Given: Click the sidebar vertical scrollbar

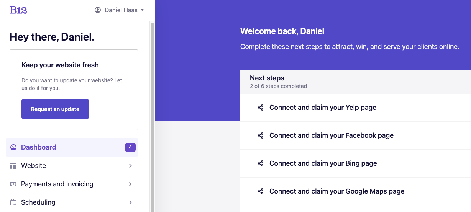Looking at the screenshot, I should [x=152, y=115].
